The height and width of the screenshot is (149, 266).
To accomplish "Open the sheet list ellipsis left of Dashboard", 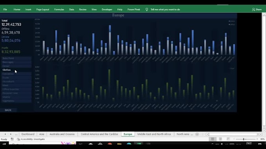I will pyautogui.click(x=16, y=134).
